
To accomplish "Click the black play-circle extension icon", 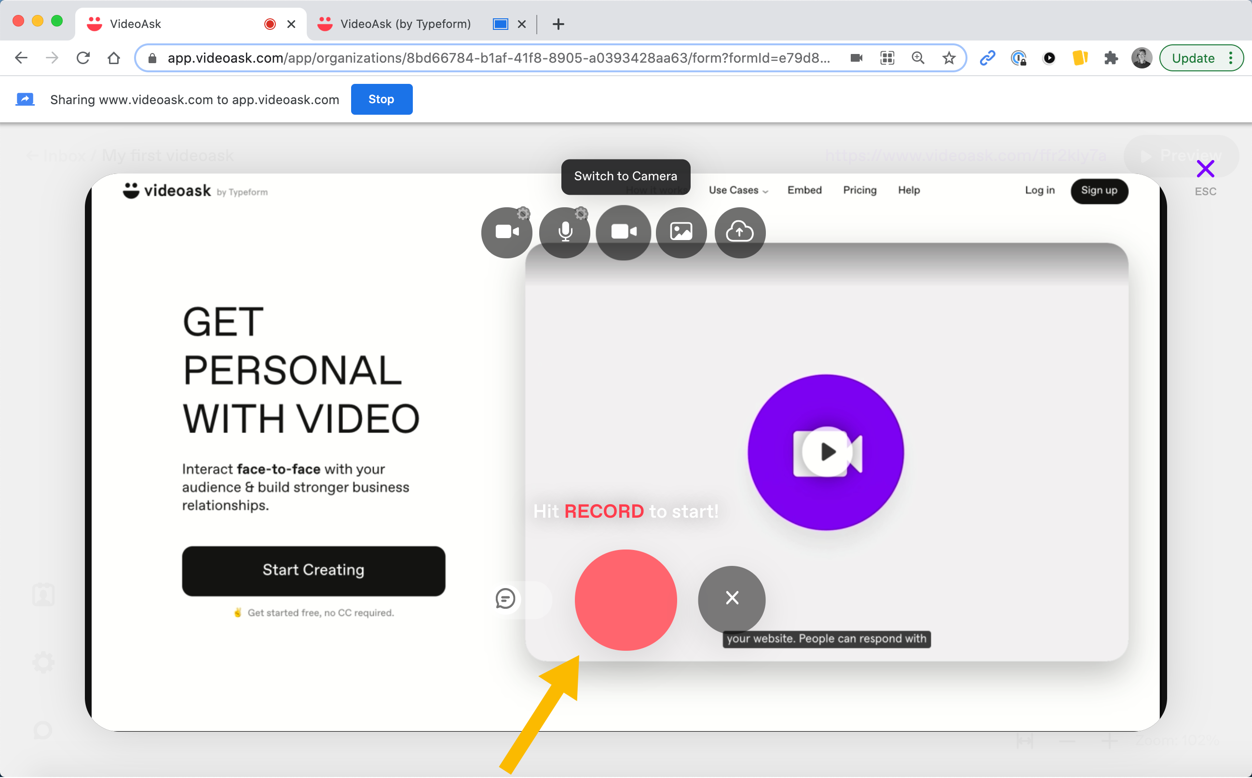I will coord(1049,58).
